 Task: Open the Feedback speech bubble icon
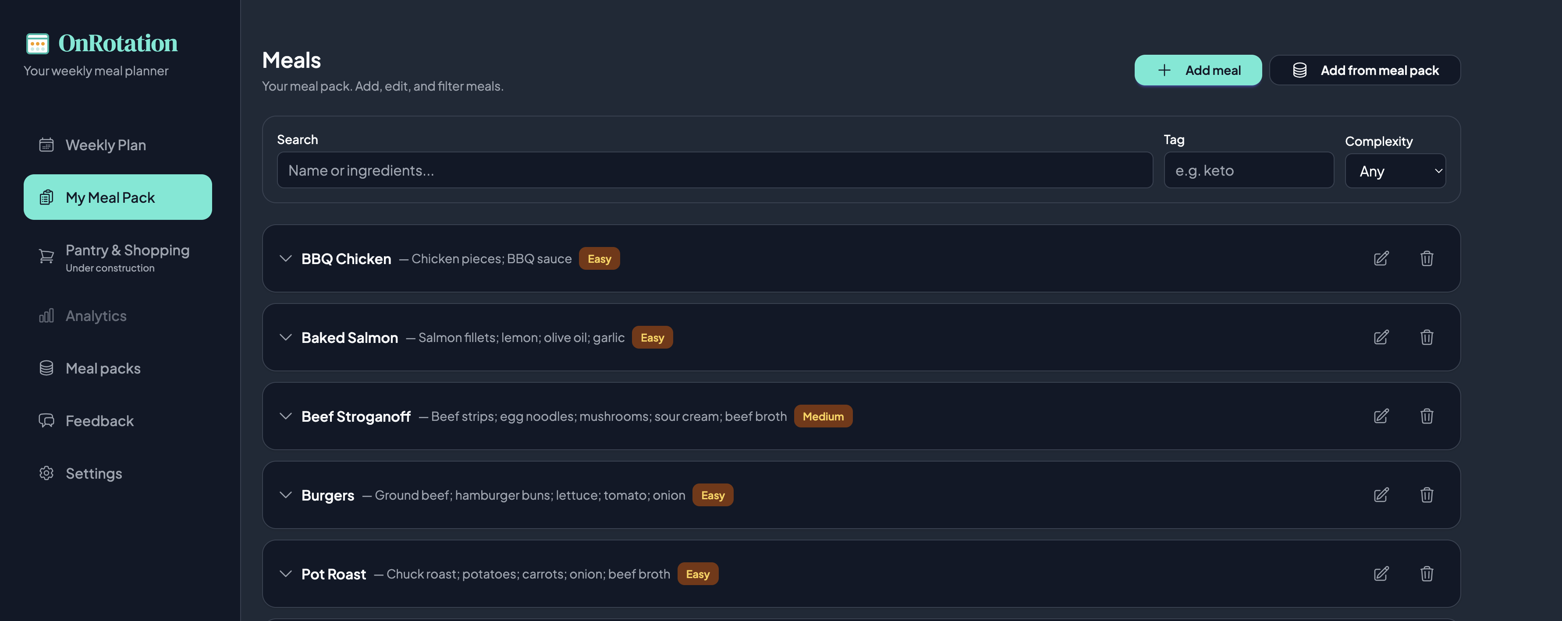tap(46, 420)
